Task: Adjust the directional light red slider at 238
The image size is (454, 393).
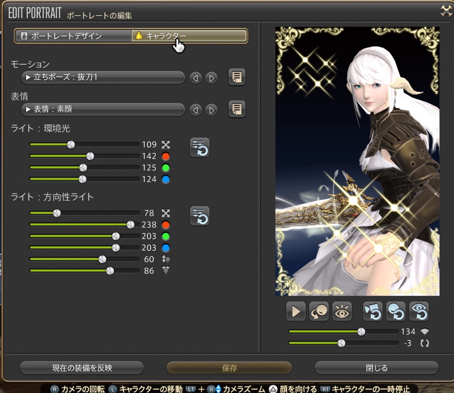Action: tap(84, 225)
